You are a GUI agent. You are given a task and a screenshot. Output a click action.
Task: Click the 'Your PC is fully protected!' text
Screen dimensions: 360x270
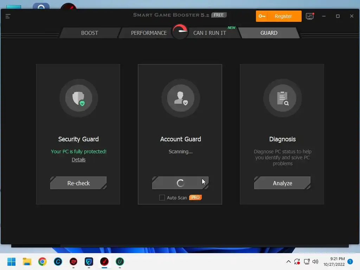coord(78,152)
